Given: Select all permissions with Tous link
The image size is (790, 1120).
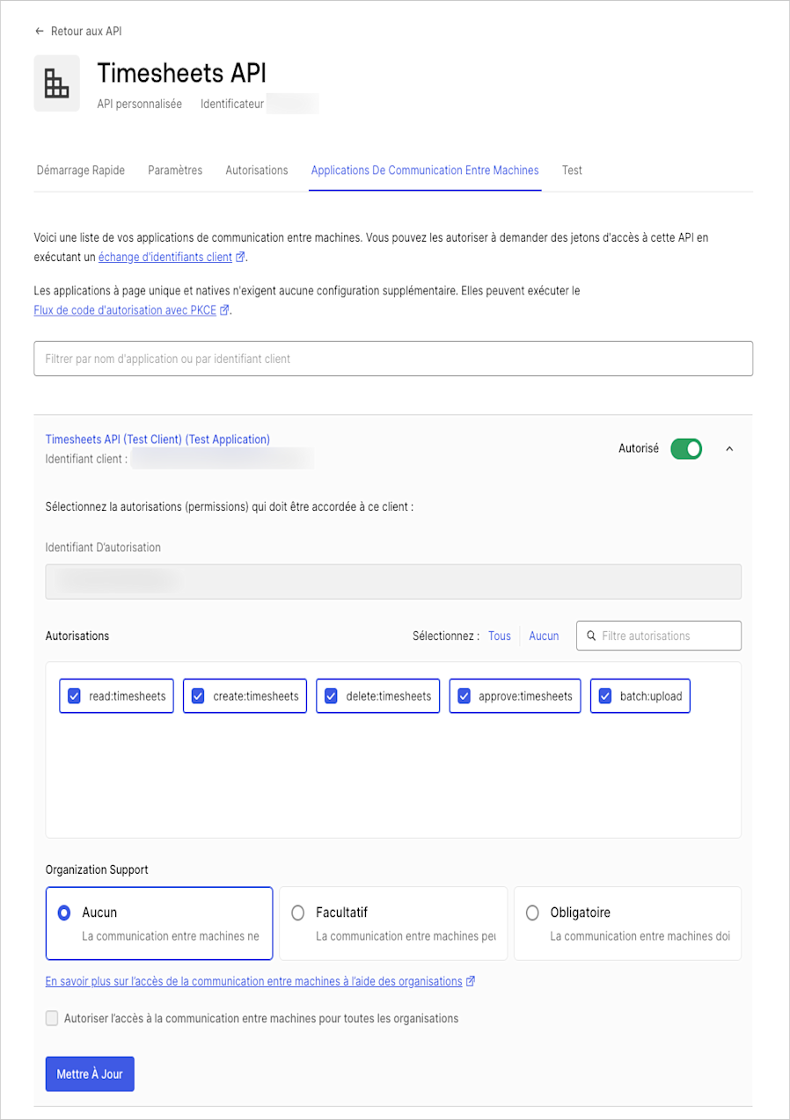Looking at the screenshot, I should point(500,636).
